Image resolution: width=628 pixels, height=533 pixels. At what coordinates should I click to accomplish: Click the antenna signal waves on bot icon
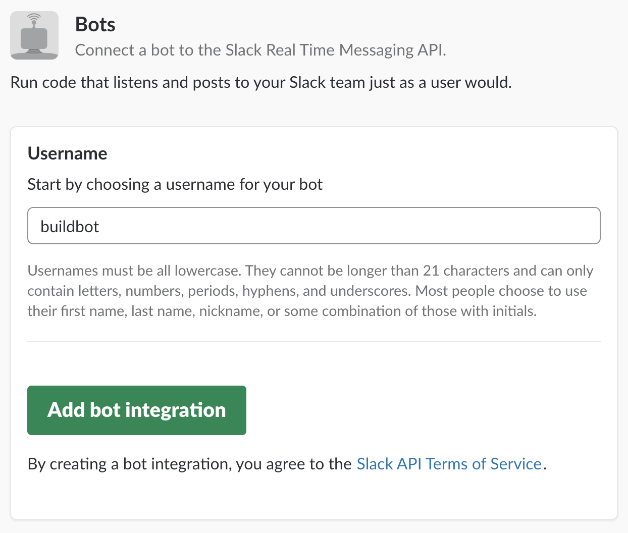click(x=34, y=19)
